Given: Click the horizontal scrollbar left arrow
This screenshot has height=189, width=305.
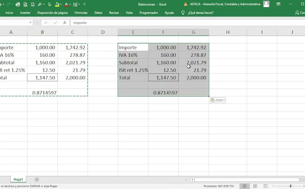Looking at the screenshot, I should 192,180.
